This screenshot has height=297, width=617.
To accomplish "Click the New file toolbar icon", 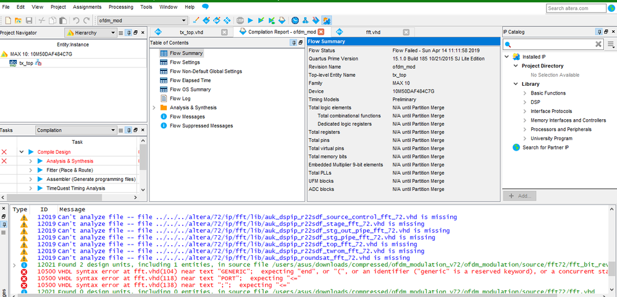I will pos(7,20).
